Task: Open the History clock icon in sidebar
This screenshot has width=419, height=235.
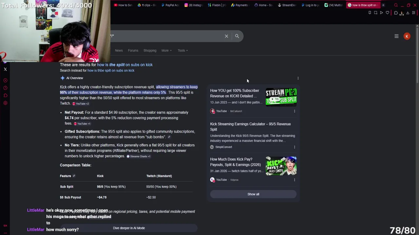Action: tap(5, 88)
